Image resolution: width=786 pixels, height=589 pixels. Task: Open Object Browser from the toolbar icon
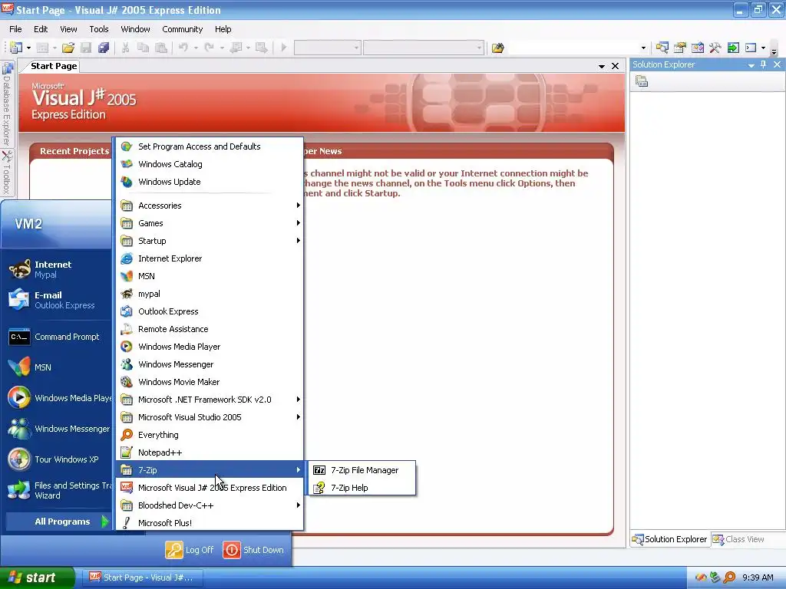click(697, 48)
